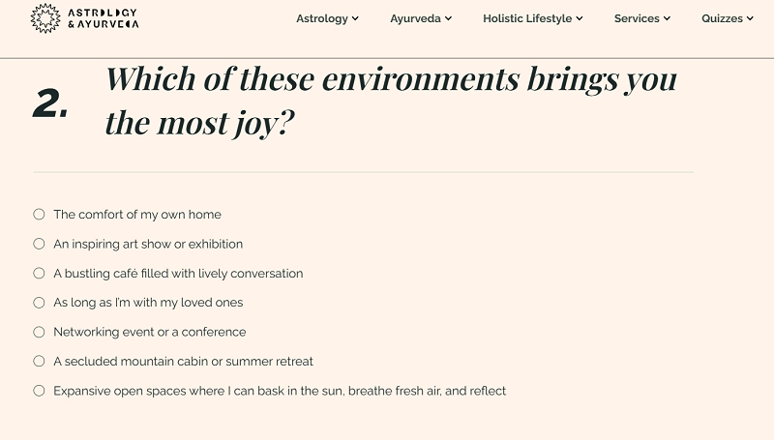Click the question heading about joyful environments
The width and height of the screenshot is (774, 440).
coord(390,102)
